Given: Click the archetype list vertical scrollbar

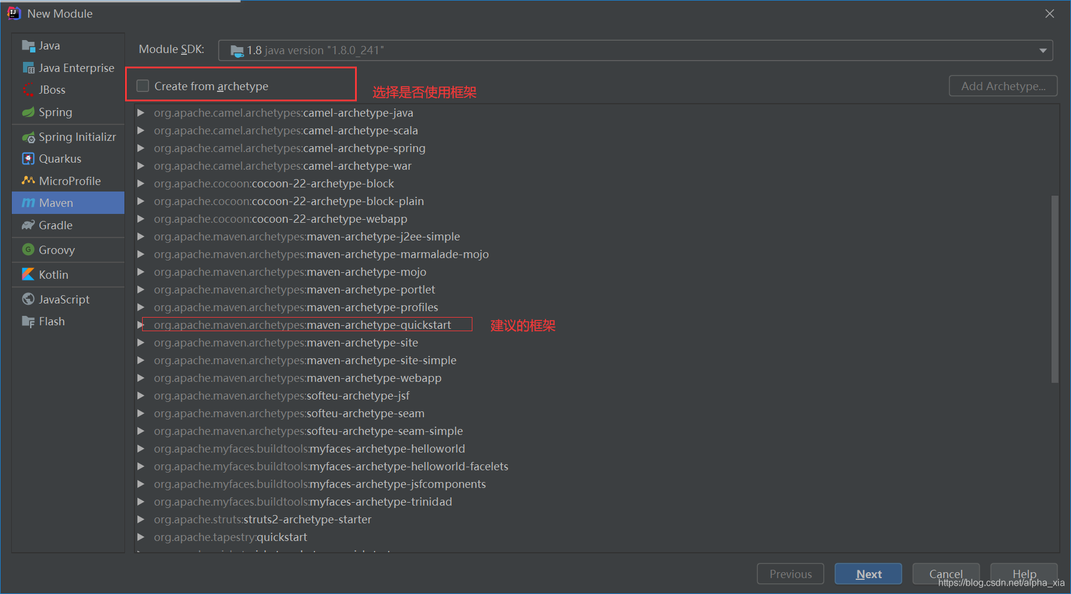Looking at the screenshot, I should coord(1054,289).
